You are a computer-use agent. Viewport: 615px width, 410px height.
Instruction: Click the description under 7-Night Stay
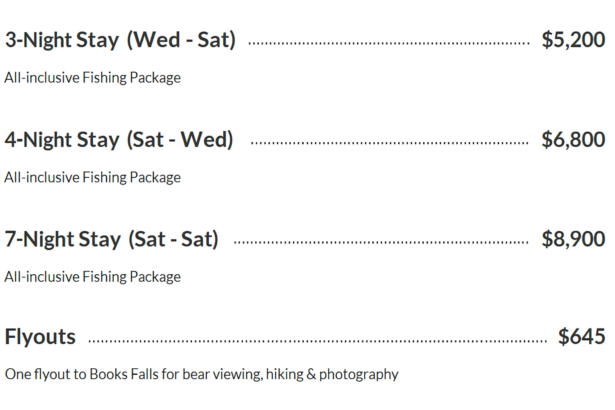point(92,277)
